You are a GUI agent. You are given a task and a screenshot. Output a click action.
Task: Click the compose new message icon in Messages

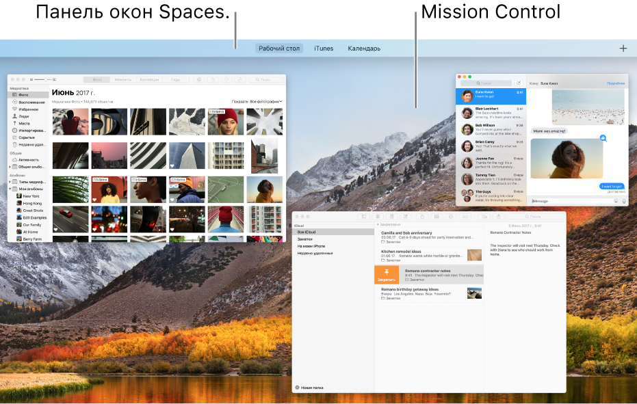pyautogui.click(x=519, y=83)
